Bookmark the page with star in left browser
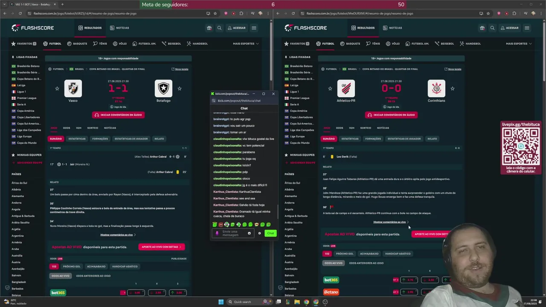Image resolution: width=546 pixels, height=307 pixels. click(x=215, y=13)
